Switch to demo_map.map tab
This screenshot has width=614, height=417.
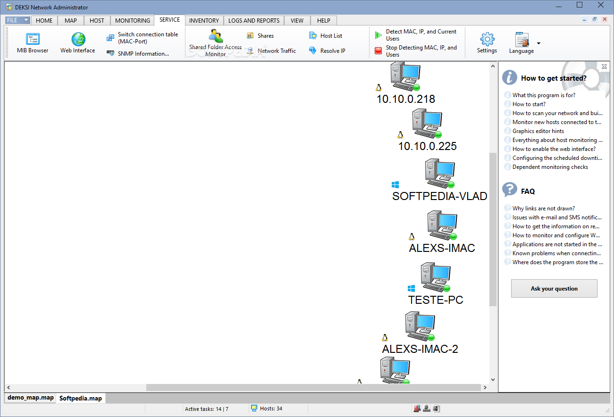pyautogui.click(x=31, y=398)
